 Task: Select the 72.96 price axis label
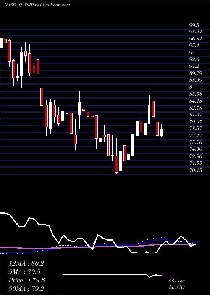195,156
